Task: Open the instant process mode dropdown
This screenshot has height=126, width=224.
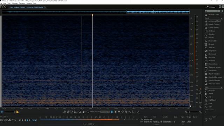Action: point(105,112)
